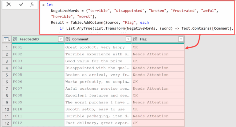Click cell F010
This screenshot has height=127, width=236.
point(38,109)
